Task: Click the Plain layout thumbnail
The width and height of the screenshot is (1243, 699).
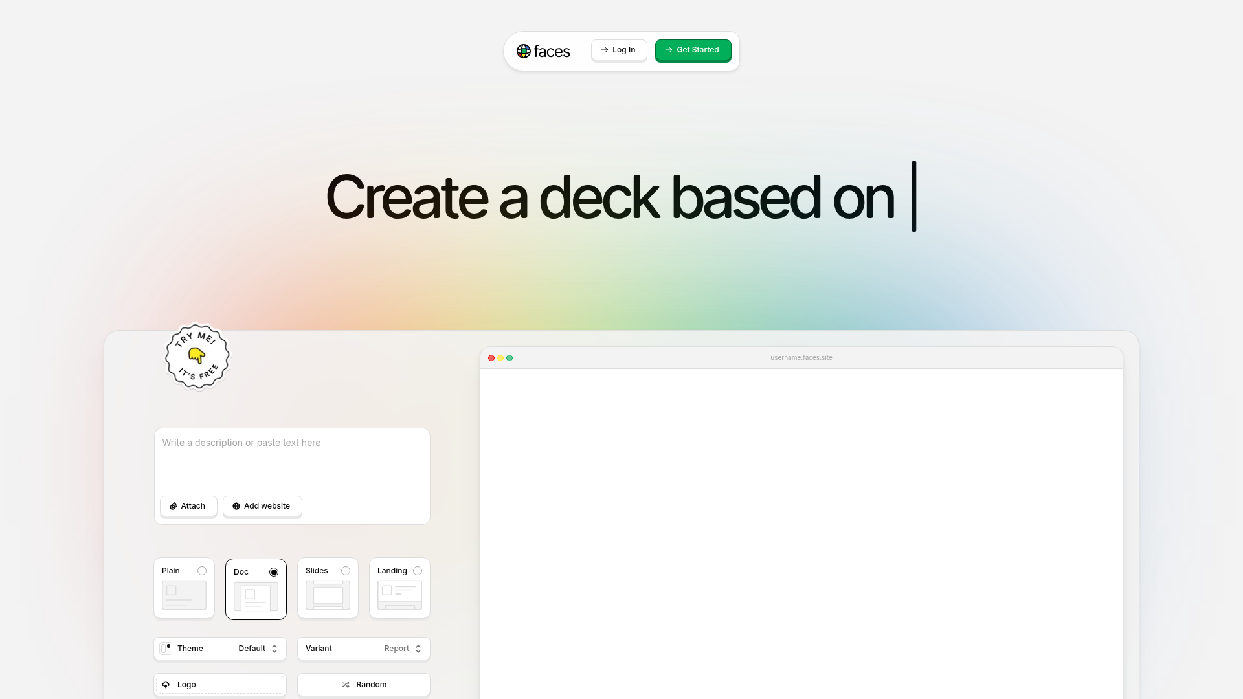Action: click(184, 595)
